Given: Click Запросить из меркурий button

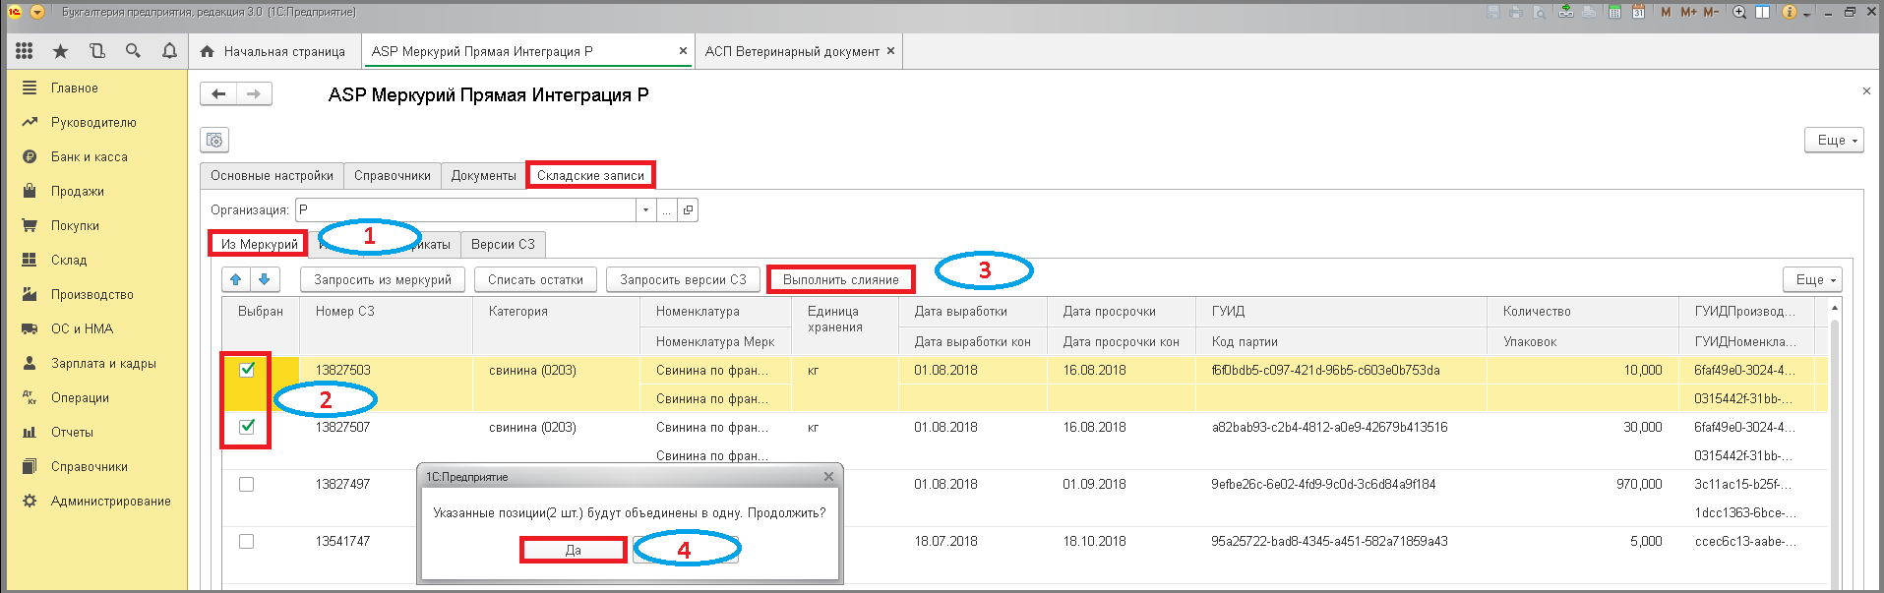Looking at the screenshot, I should tap(383, 279).
